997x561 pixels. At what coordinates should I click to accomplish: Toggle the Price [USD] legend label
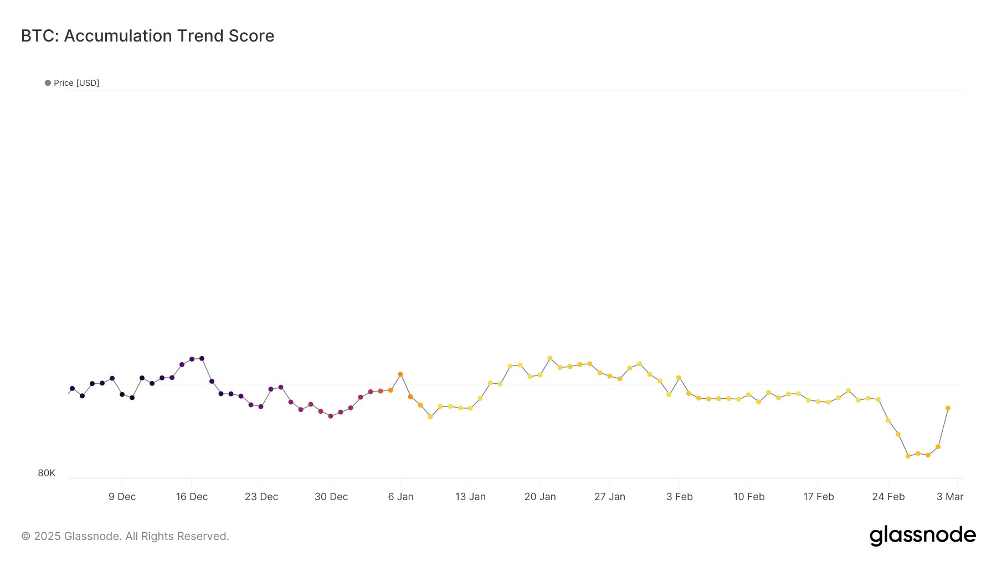click(x=76, y=83)
